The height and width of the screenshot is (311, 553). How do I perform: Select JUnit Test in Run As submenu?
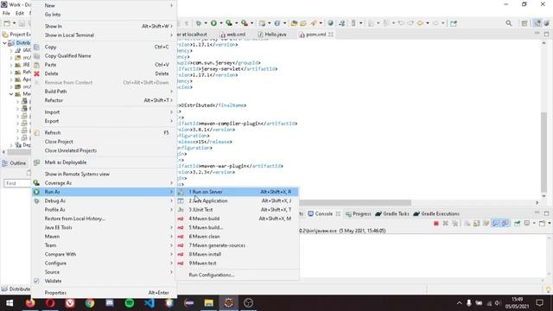[238, 209]
